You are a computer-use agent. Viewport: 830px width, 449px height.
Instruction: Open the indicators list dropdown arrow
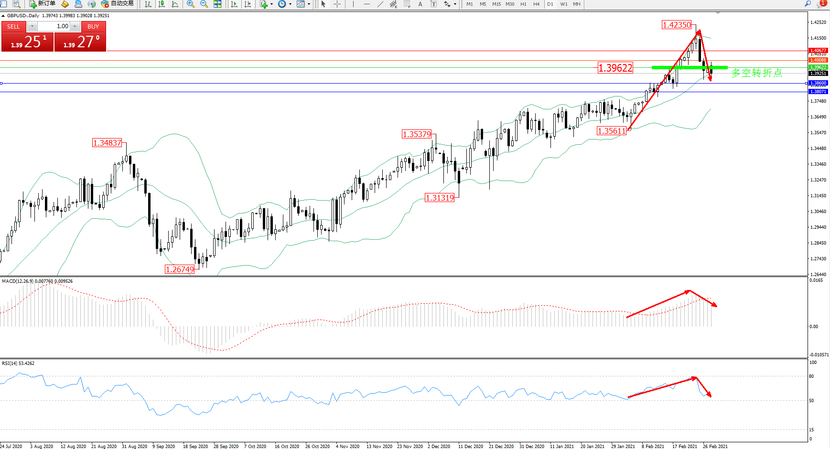pyautogui.click(x=271, y=4)
